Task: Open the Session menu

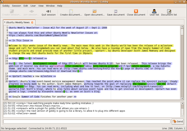Action: [17, 6]
